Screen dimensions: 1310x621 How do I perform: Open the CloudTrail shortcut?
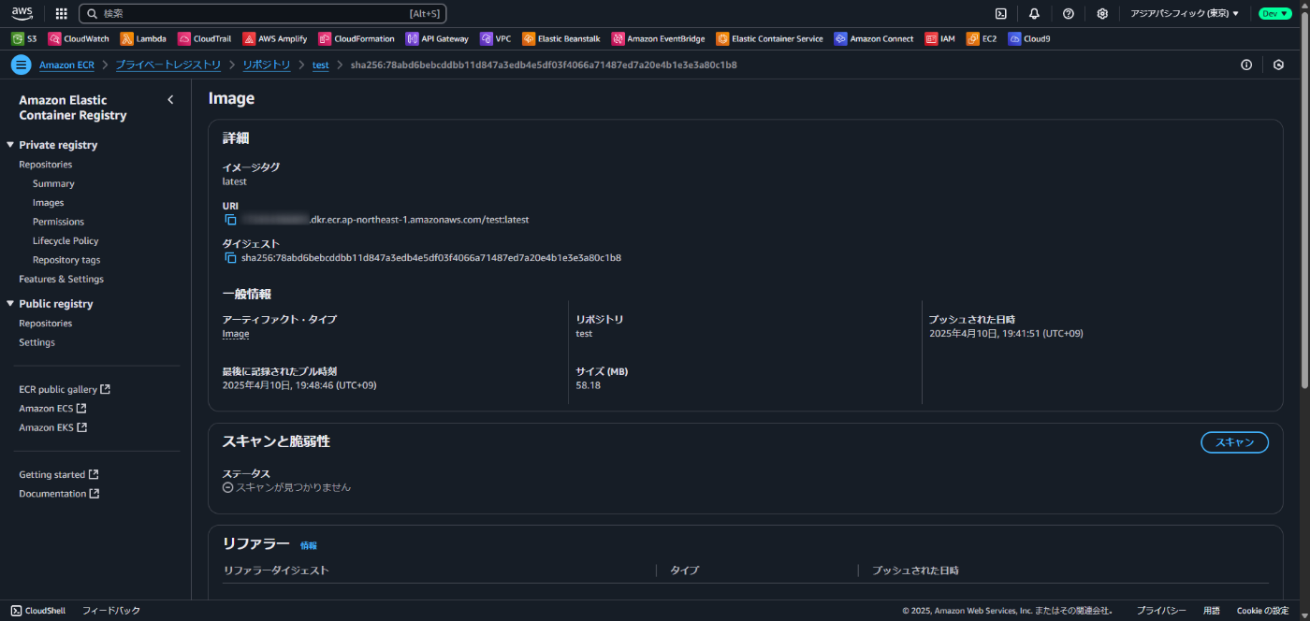coord(206,39)
